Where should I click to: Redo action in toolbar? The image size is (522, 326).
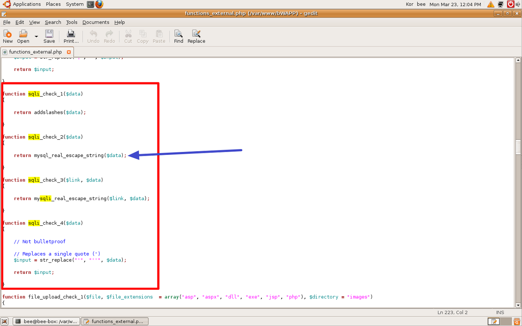(x=109, y=36)
